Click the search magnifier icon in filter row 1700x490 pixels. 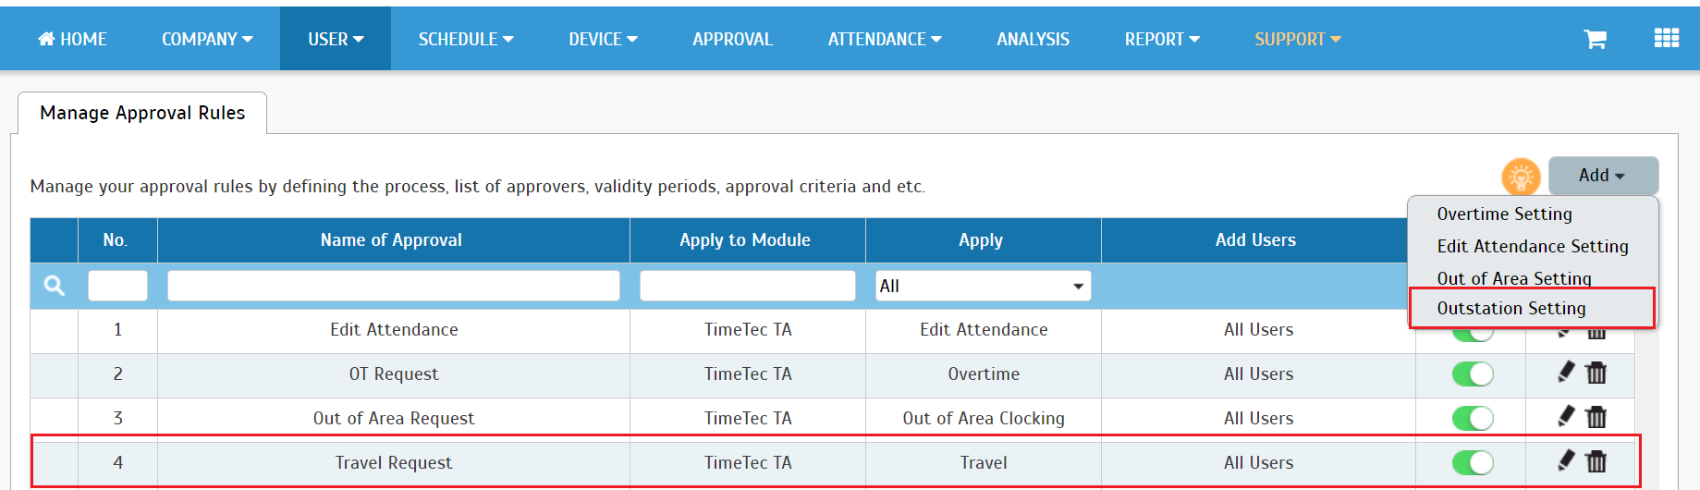click(55, 286)
